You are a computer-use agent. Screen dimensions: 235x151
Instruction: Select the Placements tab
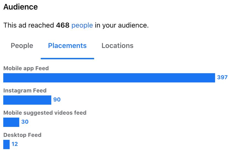(x=67, y=46)
